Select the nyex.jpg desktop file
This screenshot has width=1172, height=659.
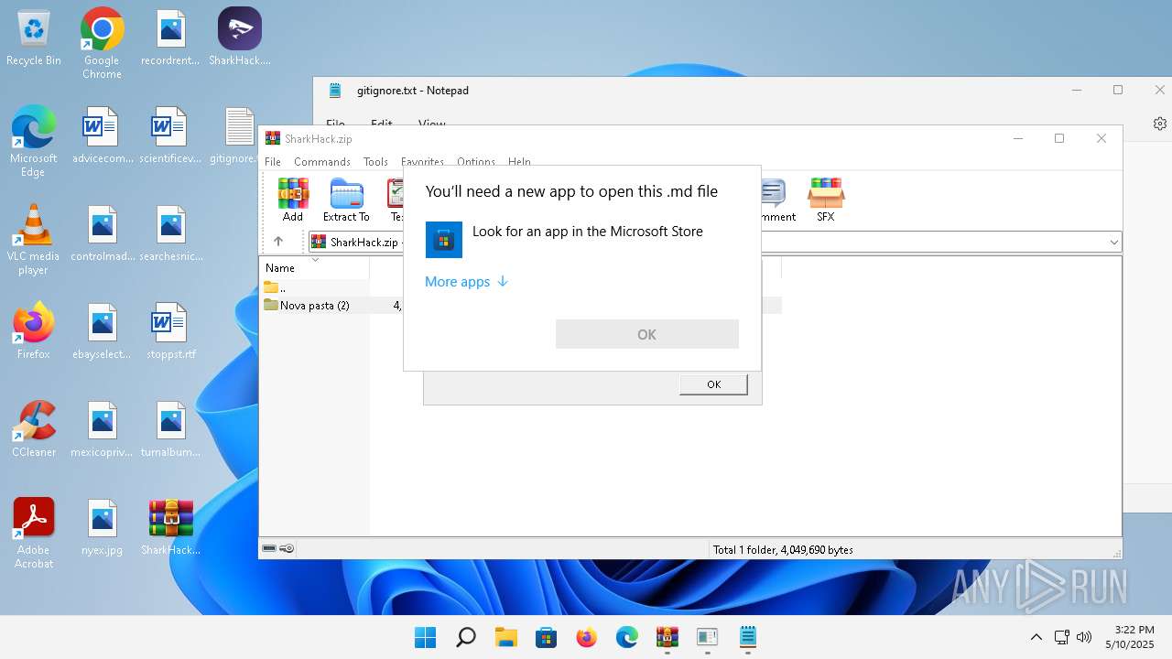102,527
